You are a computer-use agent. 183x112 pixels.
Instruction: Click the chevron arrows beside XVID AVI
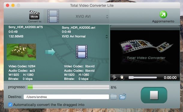107,16
